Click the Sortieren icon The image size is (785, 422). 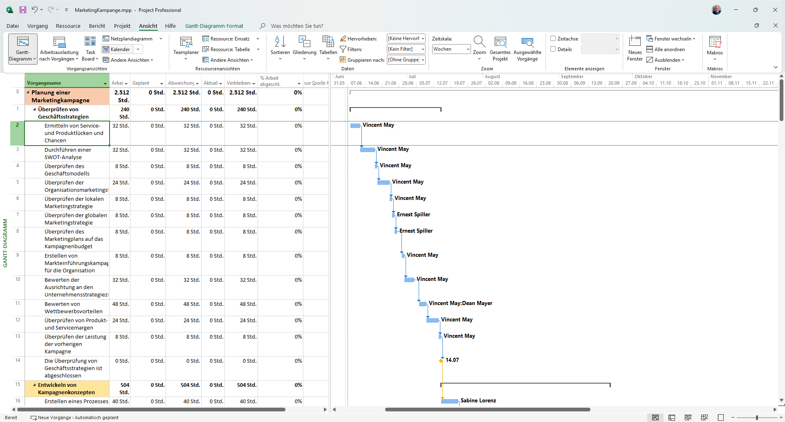(x=280, y=41)
